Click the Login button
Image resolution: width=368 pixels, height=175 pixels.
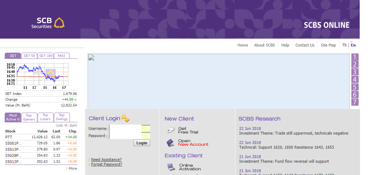point(142,143)
